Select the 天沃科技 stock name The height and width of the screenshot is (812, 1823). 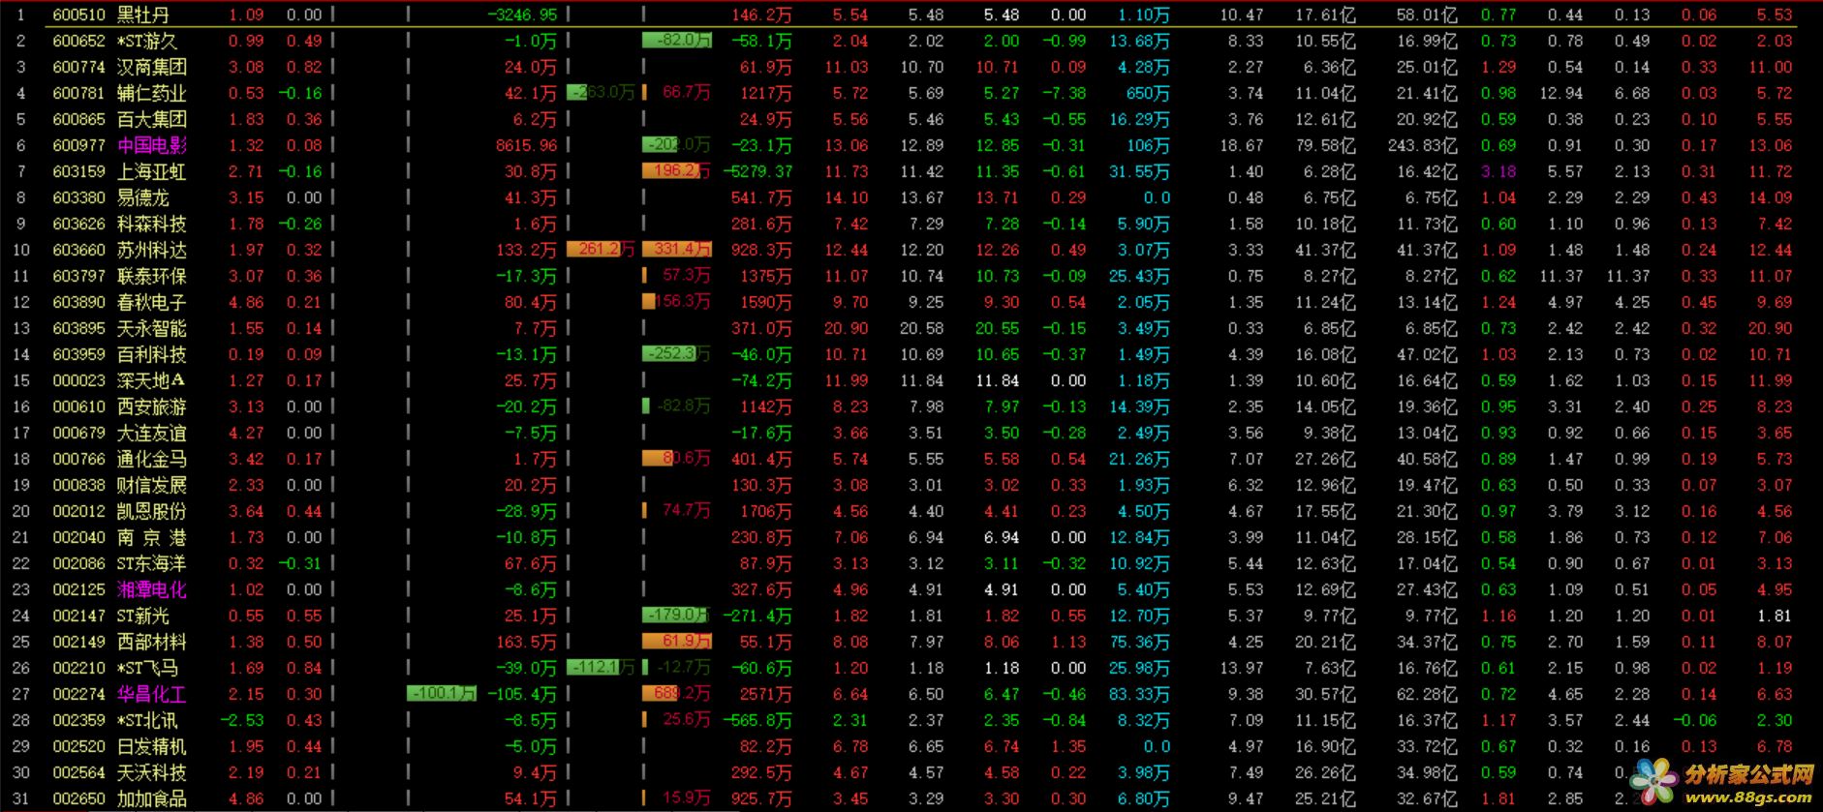coord(151,772)
